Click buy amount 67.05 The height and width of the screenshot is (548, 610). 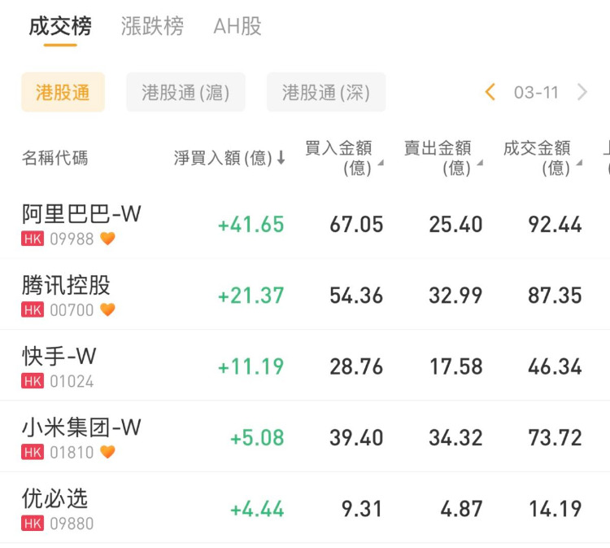(x=357, y=225)
